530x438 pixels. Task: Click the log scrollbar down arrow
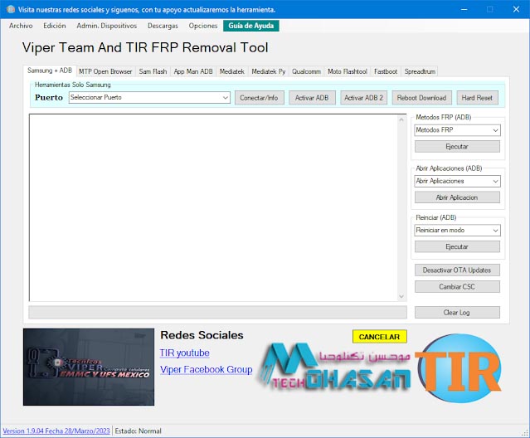[401, 296]
